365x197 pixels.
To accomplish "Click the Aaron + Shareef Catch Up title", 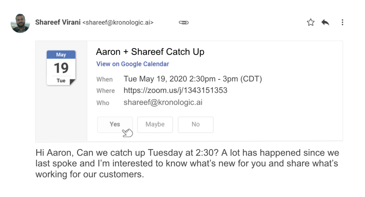I will [x=150, y=52].
